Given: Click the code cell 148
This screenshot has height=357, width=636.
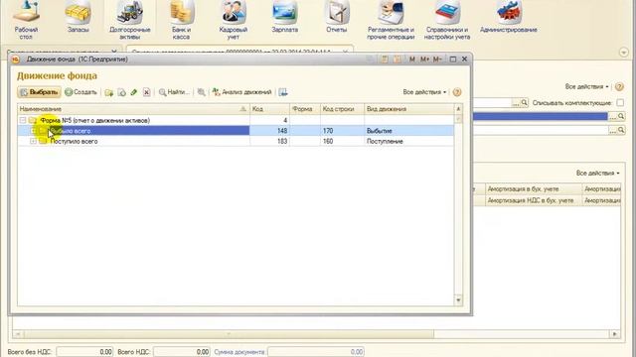Looking at the screenshot, I should (269, 131).
